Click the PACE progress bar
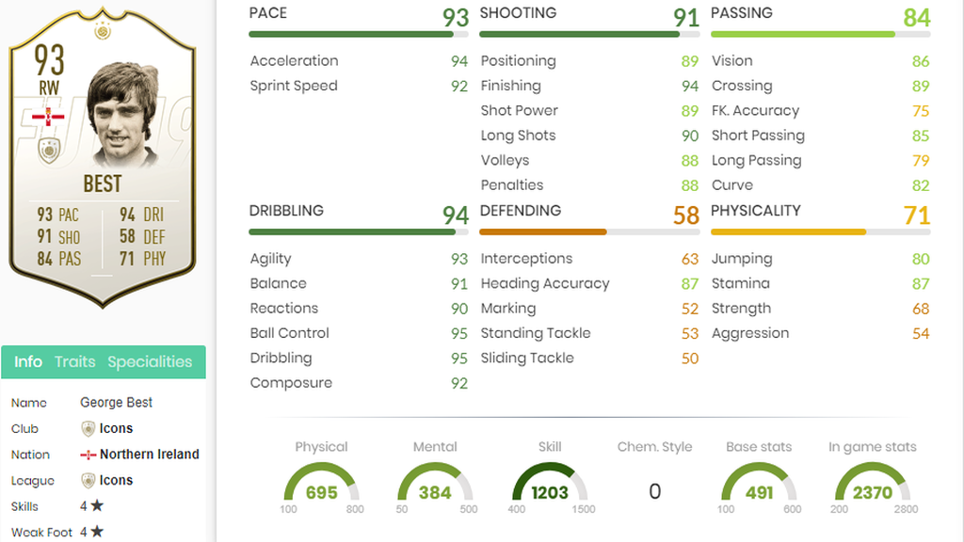Screen dimensions: 964x542 point(359,35)
